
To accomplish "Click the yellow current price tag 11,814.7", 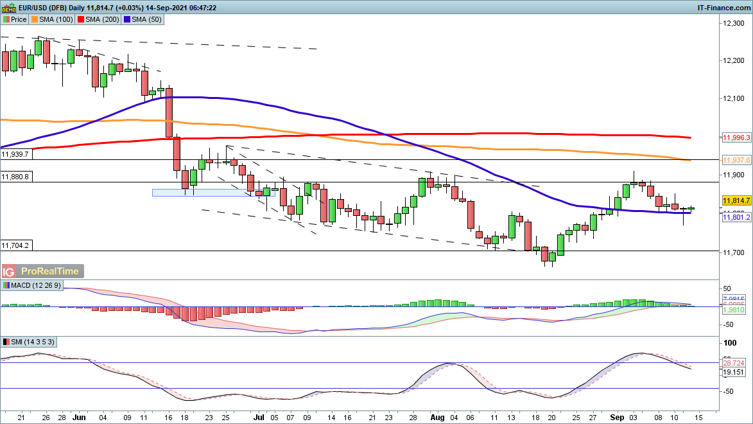I will coord(736,200).
